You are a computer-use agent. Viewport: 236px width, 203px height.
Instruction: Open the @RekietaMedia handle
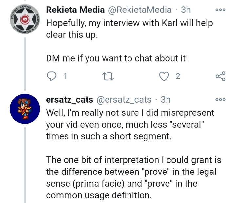pos(140,10)
